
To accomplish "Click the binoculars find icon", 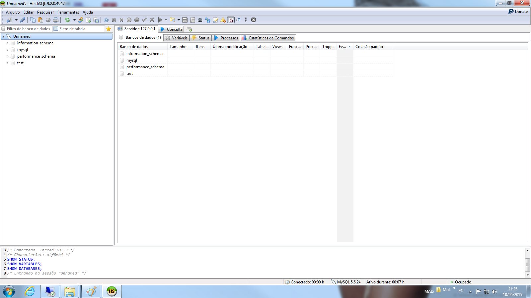I will 200,20.
